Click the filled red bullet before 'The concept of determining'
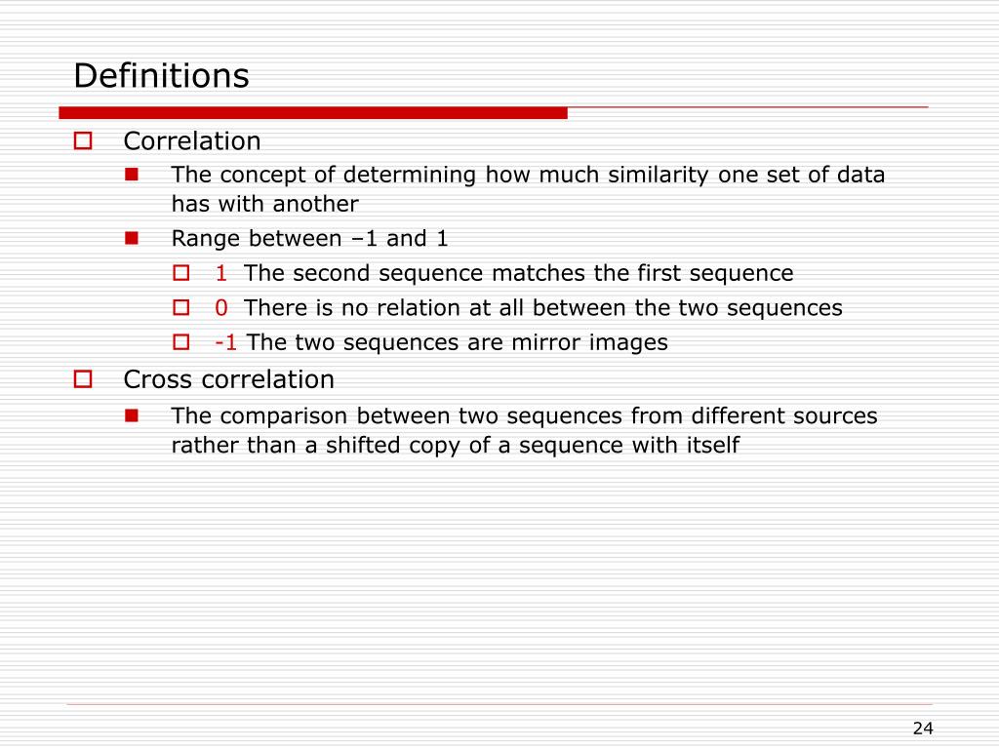 (132, 175)
